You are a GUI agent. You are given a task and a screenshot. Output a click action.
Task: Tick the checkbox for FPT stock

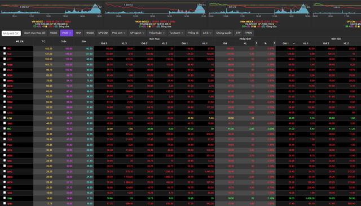click(5, 59)
